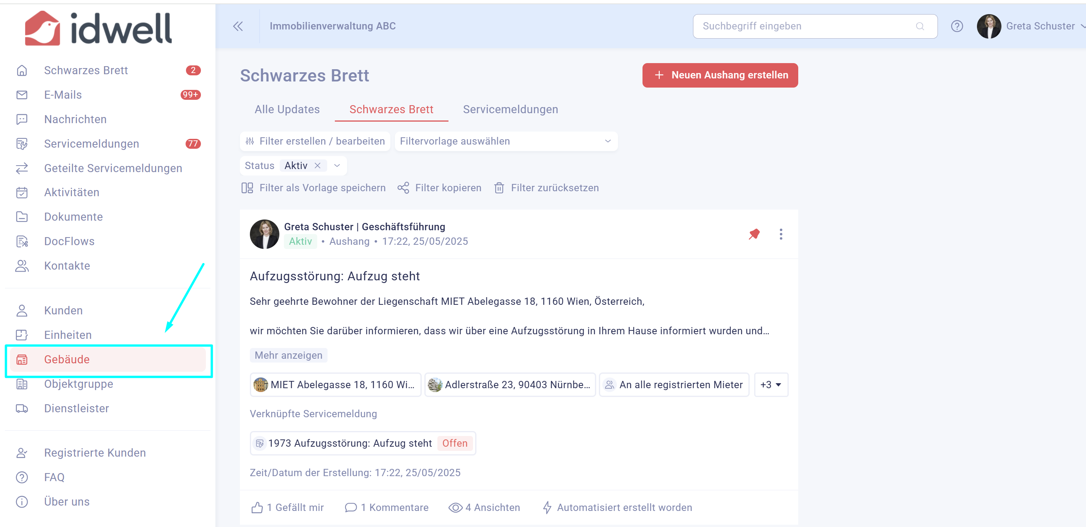The image size is (1086, 527).
Task: Expand the Status filter dropdown
Action: (337, 166)
